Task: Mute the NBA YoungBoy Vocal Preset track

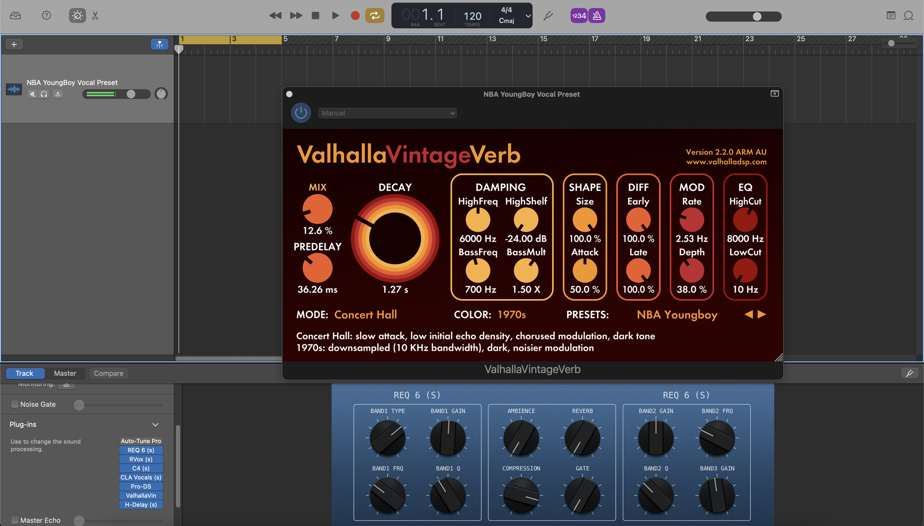Action: pos(32,94)
